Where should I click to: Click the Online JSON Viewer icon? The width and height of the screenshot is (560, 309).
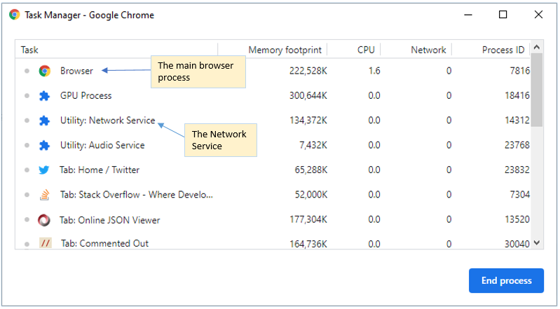click(44, 220)
